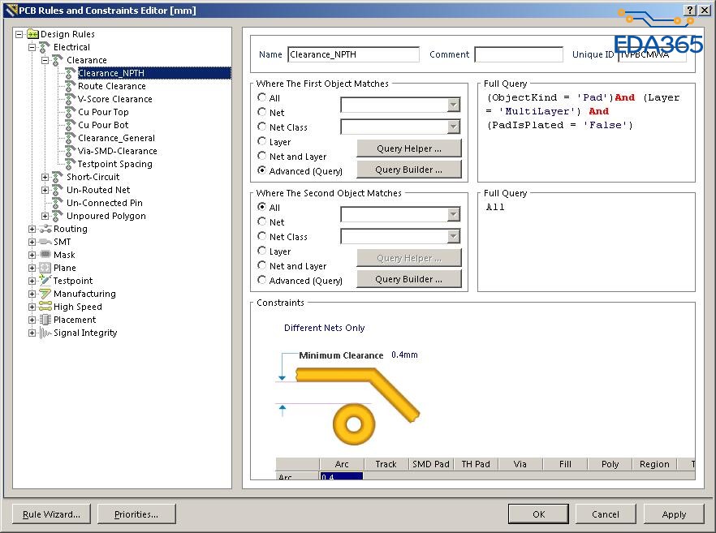Select the Route Clearance rule in tree

pyautogui.click(x=111, y=86)
